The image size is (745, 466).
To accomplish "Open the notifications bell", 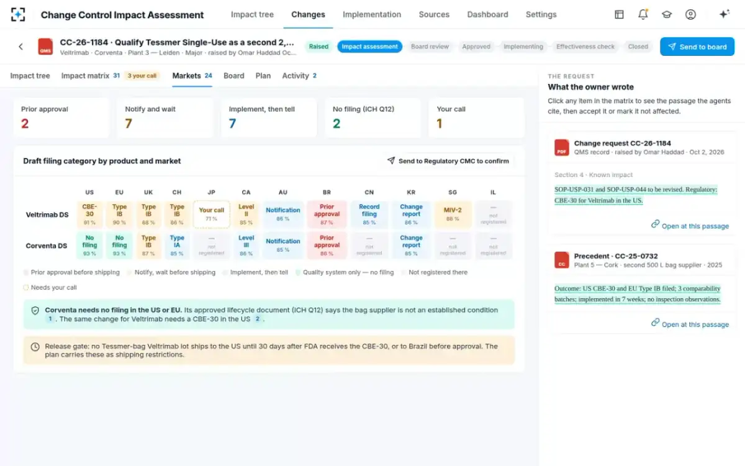I will [643, 14].
